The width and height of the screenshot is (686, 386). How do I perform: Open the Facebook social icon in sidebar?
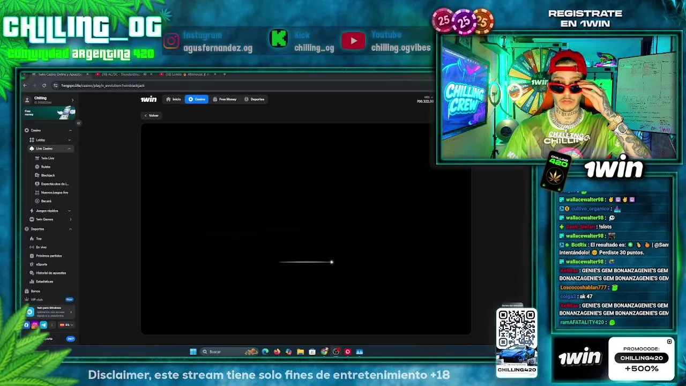point(26,325)
